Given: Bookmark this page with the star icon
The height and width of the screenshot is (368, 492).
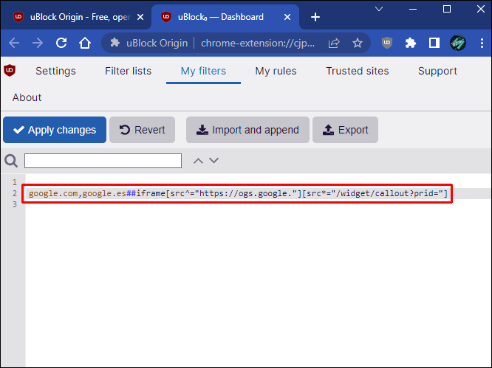Looking at the screenshot, I should point(358,43).
